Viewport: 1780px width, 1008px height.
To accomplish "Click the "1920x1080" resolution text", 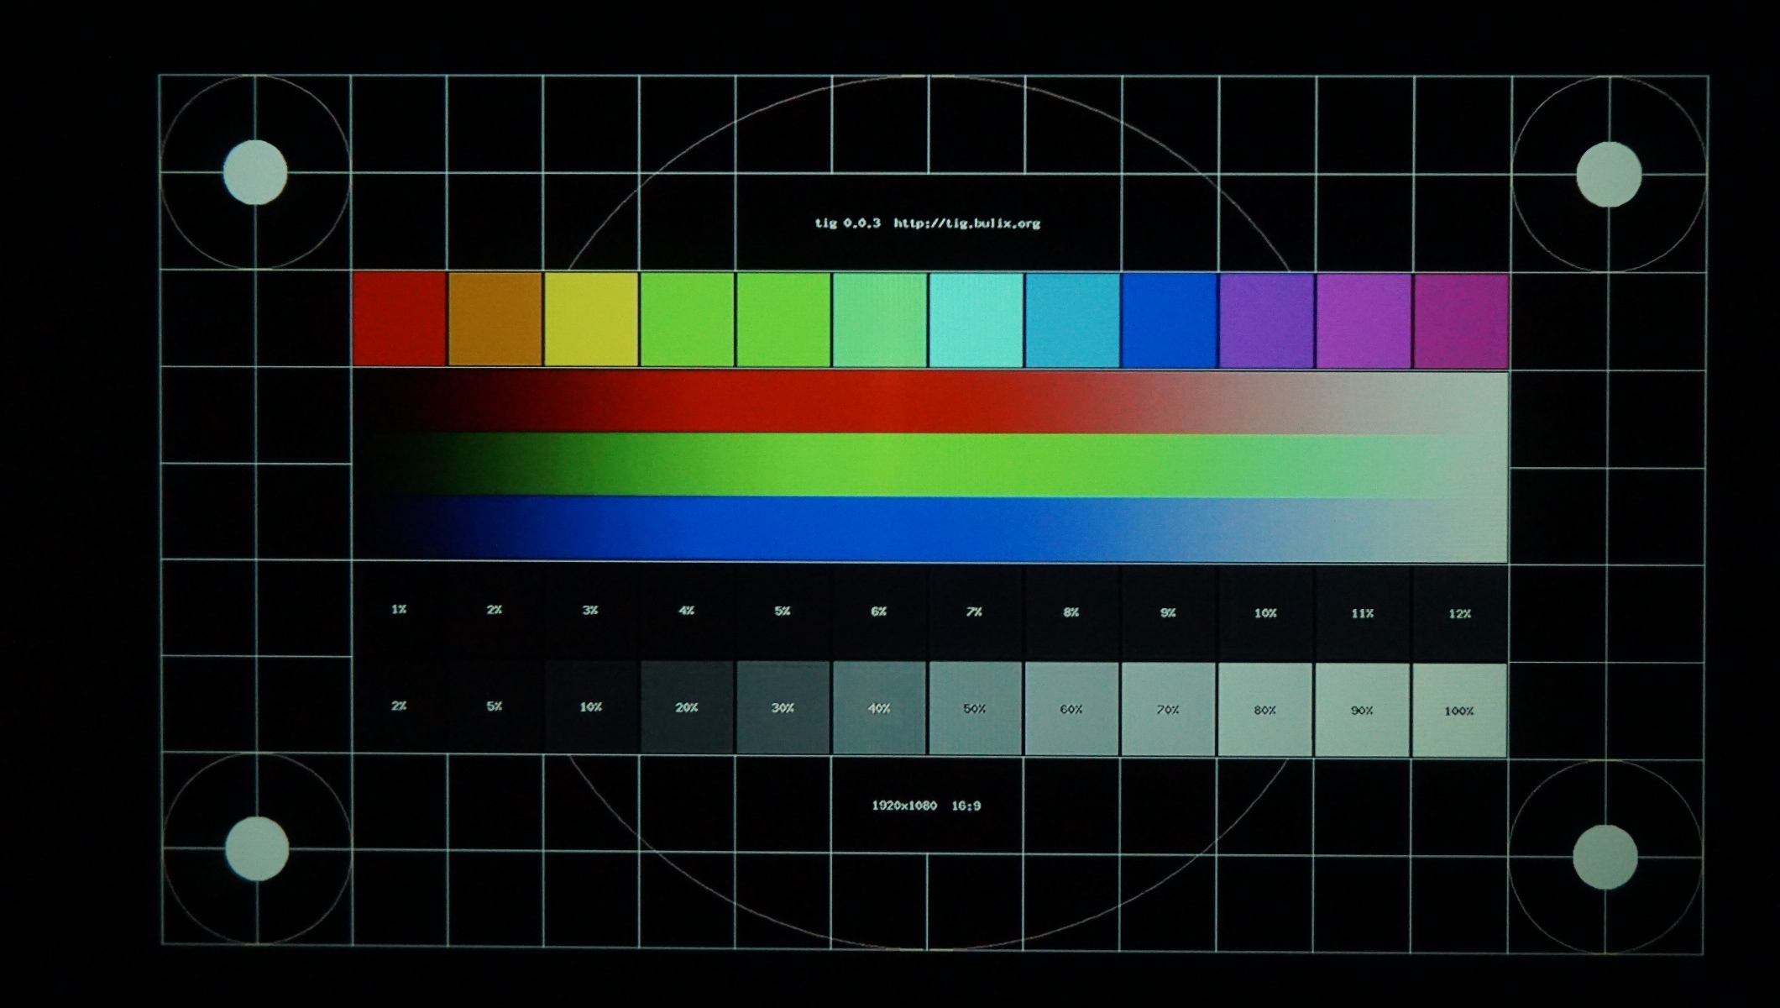I will click(x=904, y=806).
